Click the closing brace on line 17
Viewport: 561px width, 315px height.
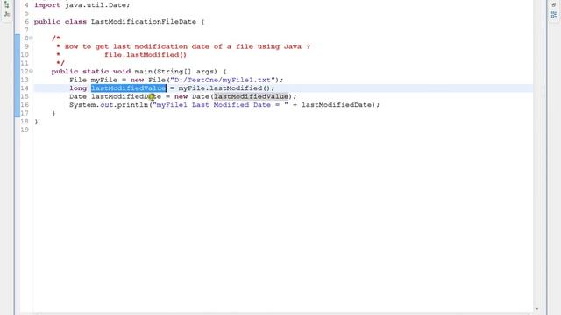point(53,113)
